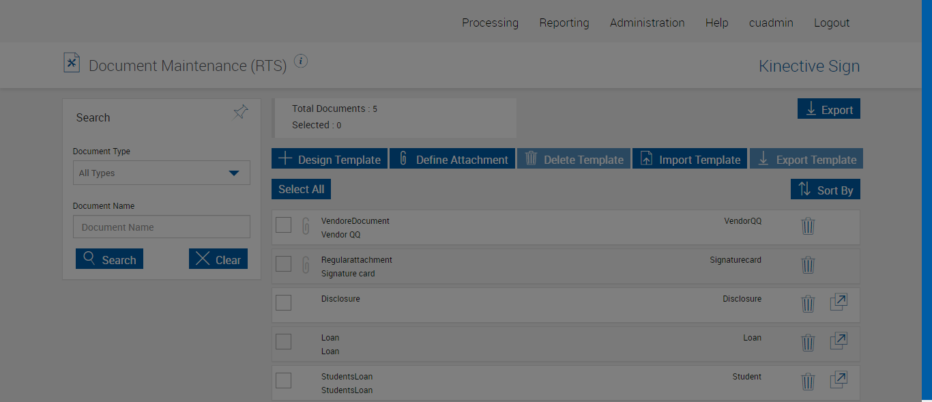Click the Document Name input field
932x402 pixels.
pos(162,227)
